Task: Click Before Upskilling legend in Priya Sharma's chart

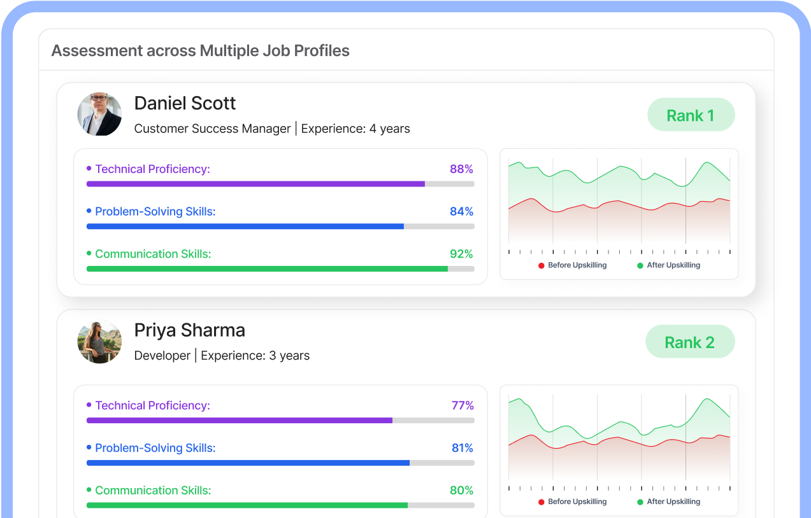Action: coord(577,501)
